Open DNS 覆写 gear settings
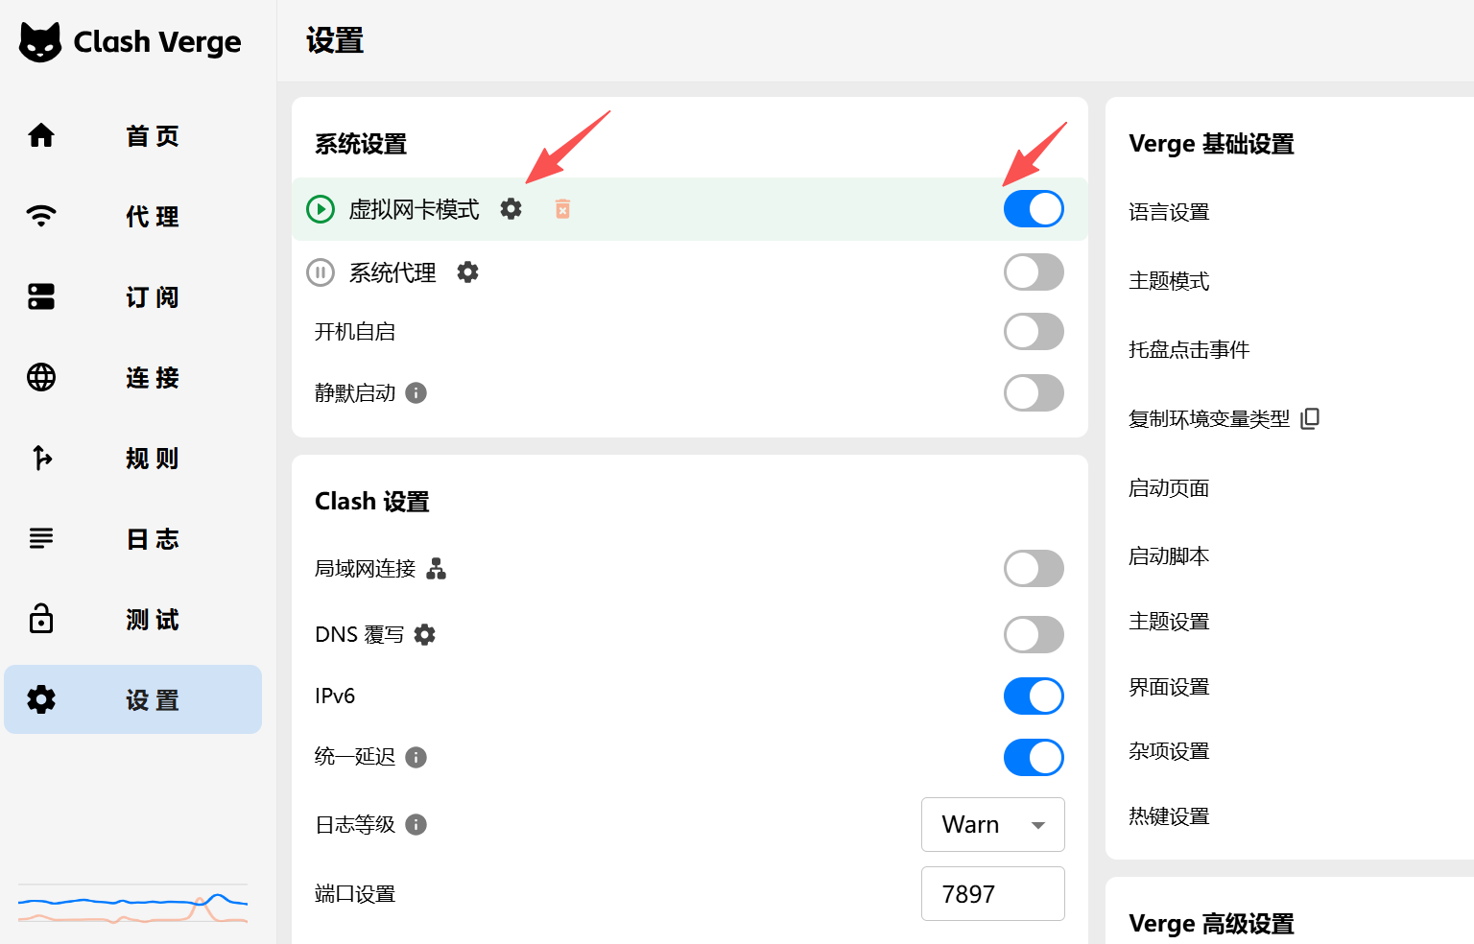The width and height of the screenshot is (1474, 944). pyautogui.click(x=424, y=635)
